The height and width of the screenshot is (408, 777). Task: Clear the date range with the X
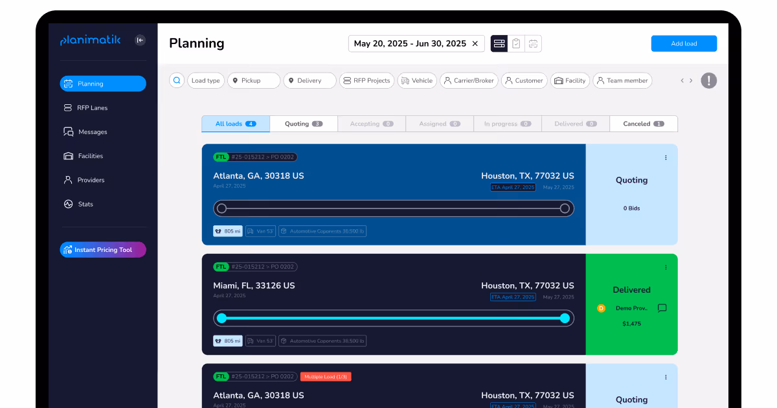pyautogui.click(x=475, y=43)
